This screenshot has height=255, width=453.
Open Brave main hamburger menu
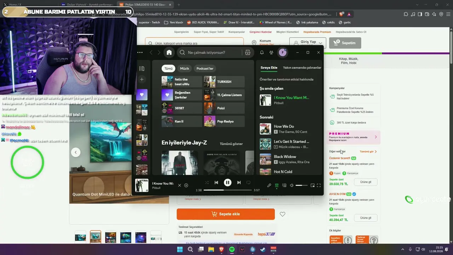coord(448,14)
